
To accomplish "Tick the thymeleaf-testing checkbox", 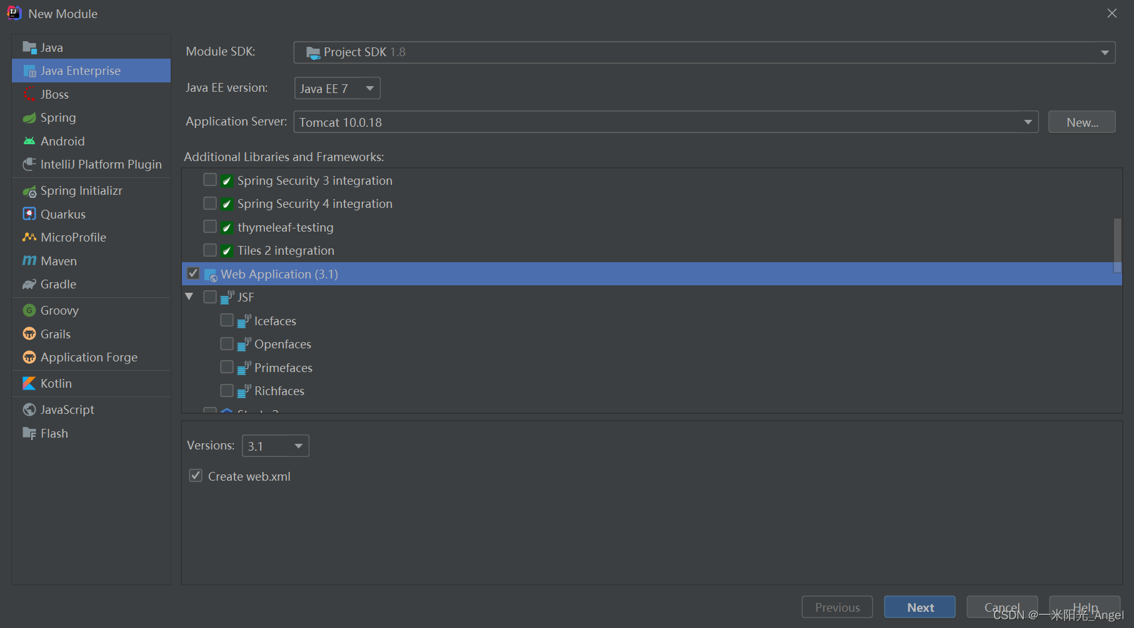I will click(x=210, y=227).
